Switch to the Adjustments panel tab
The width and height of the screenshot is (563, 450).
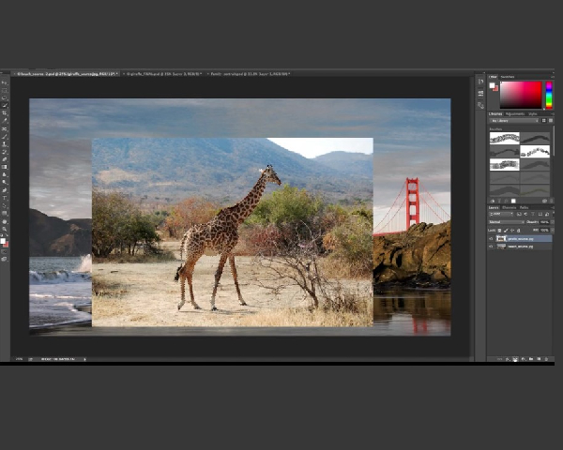(514, 113)
